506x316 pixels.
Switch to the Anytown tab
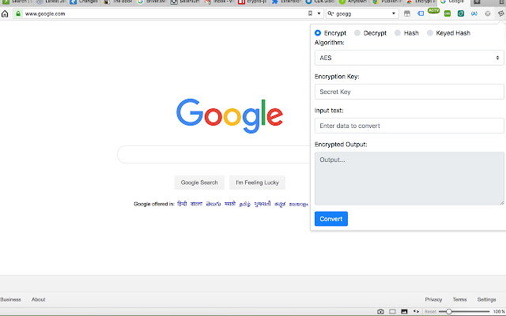[353, 2]
